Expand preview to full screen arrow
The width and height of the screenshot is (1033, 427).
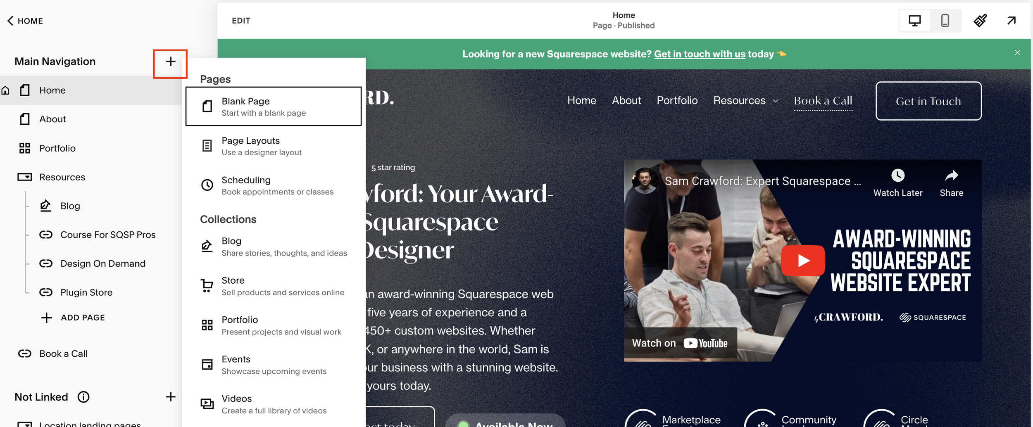tap(1012, 21)
